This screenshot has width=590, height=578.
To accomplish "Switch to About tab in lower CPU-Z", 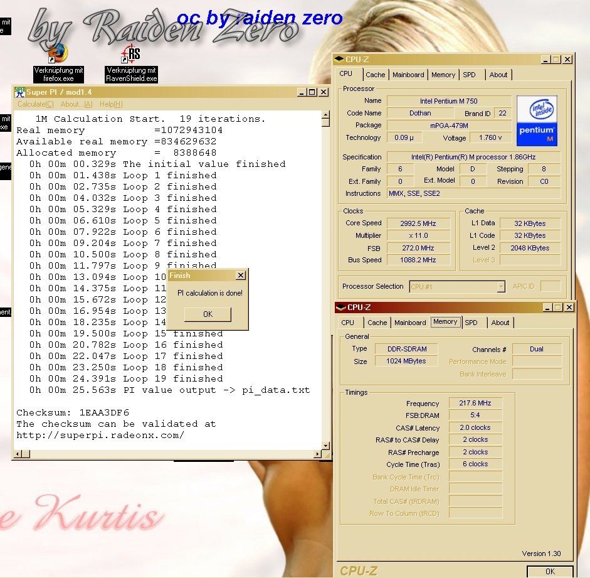I will 500,323.
